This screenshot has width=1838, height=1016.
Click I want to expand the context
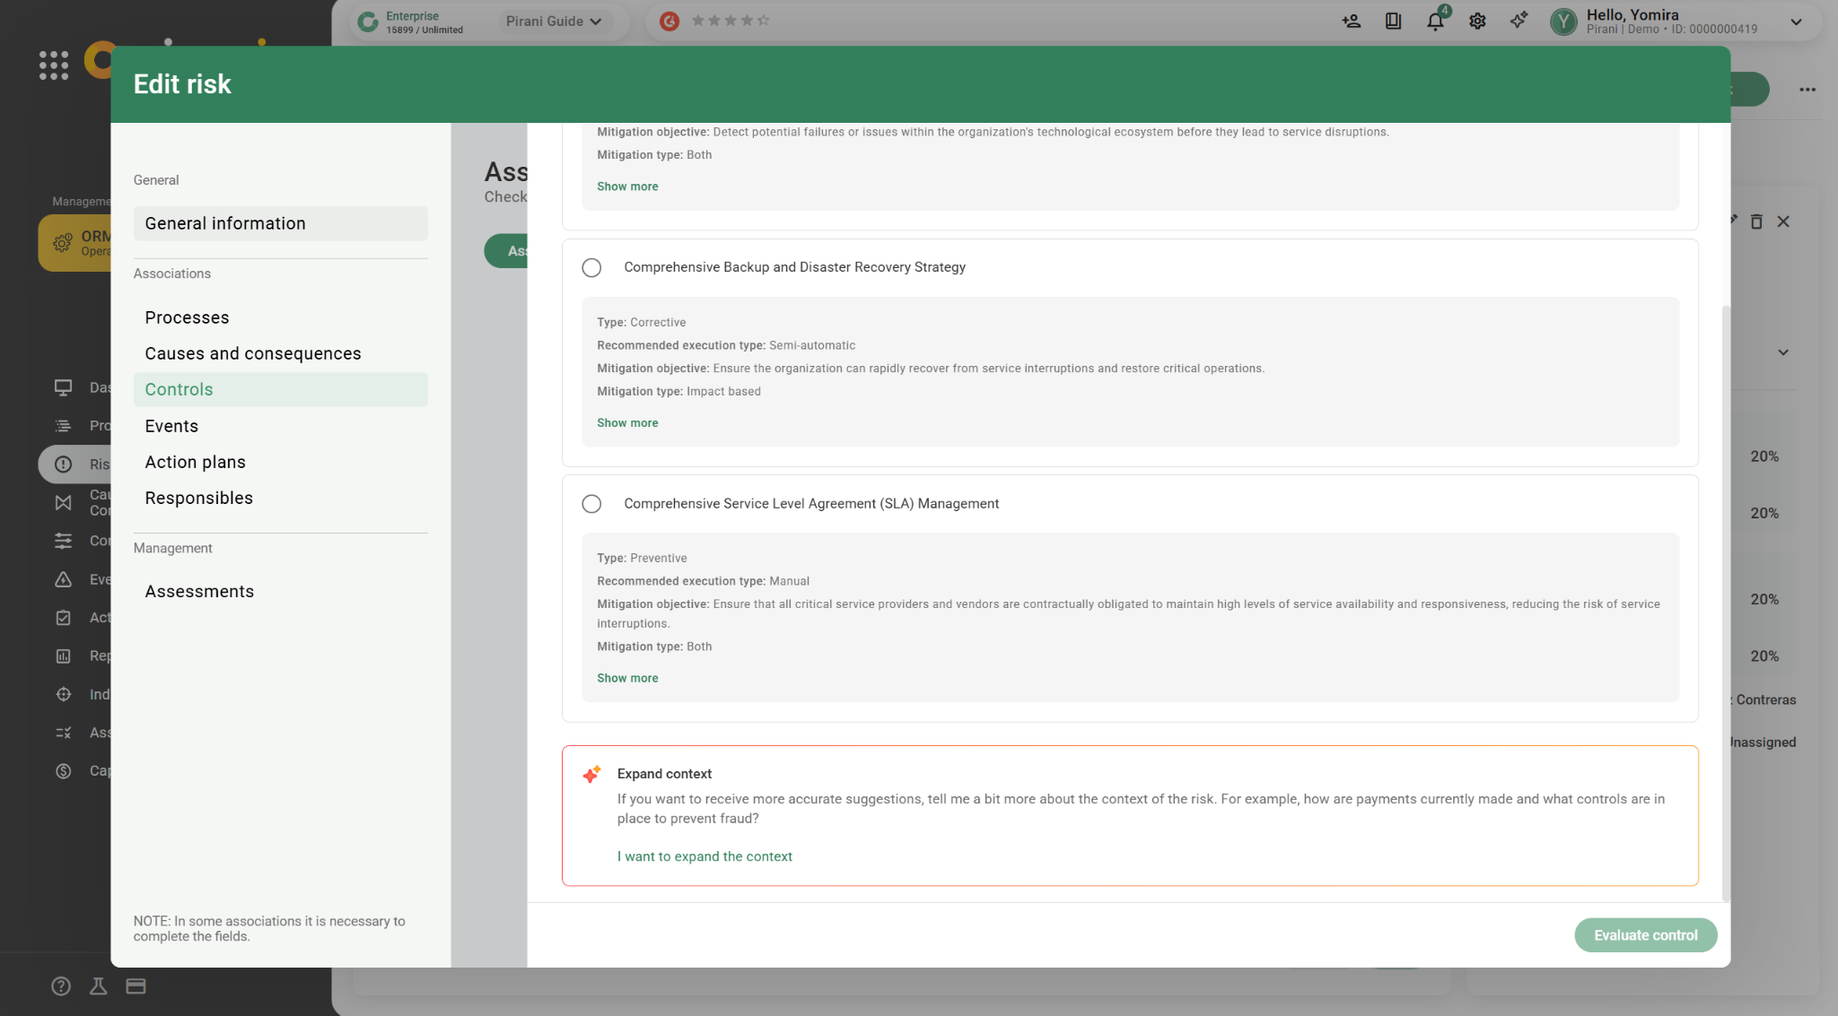click(705, 856)
